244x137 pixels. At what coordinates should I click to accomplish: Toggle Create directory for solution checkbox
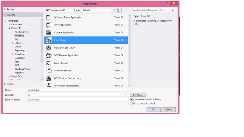tap(131, 99)
